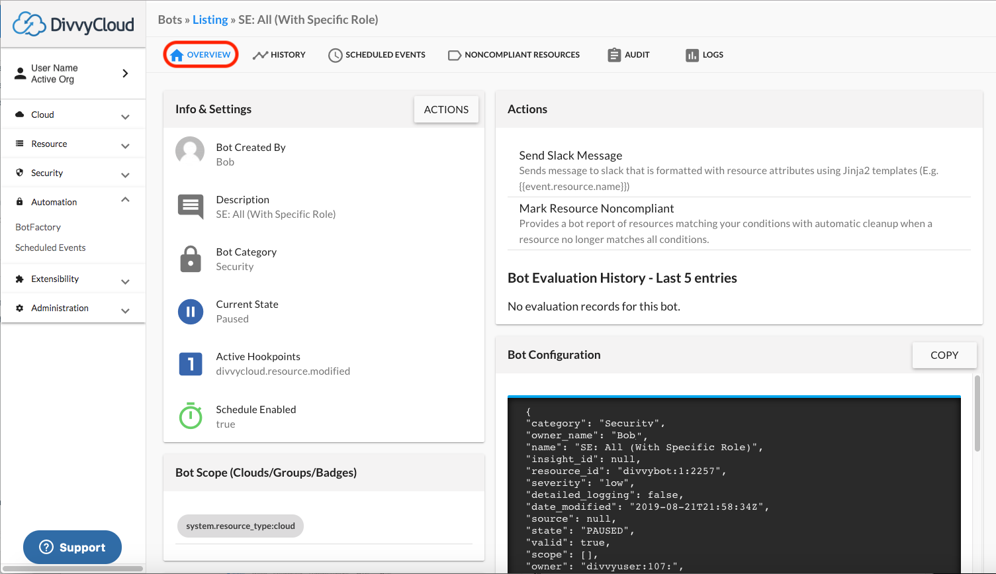Click the Mark Resource Noncompliant action title
Viewport: 996px width, 574px height.
pyautogui.click(x=596, y=208)
